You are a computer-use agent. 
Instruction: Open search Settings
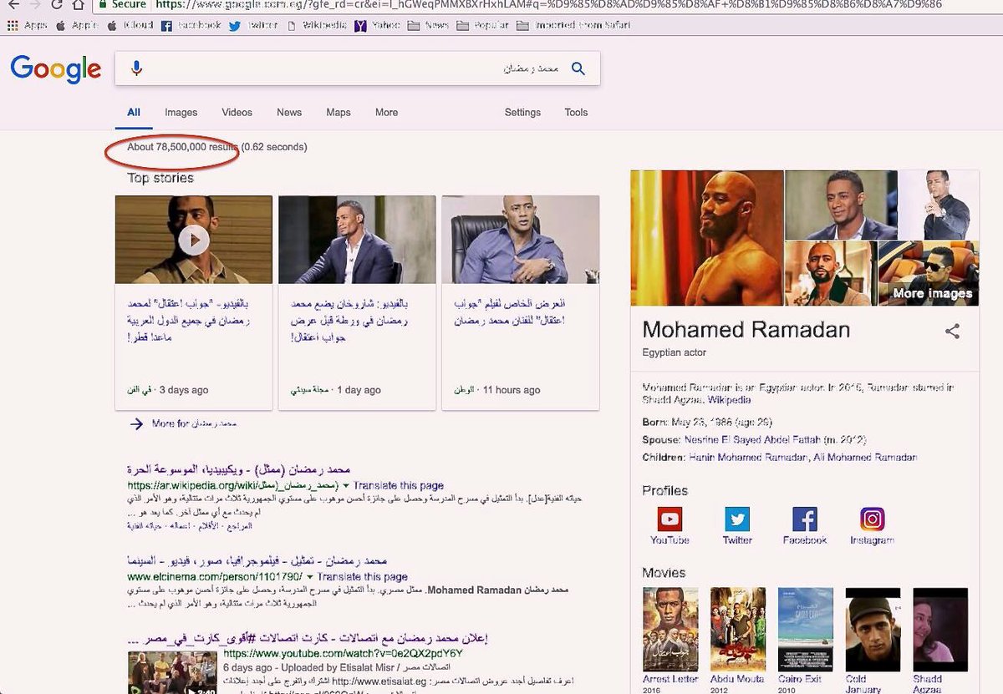tap(522, 112)
